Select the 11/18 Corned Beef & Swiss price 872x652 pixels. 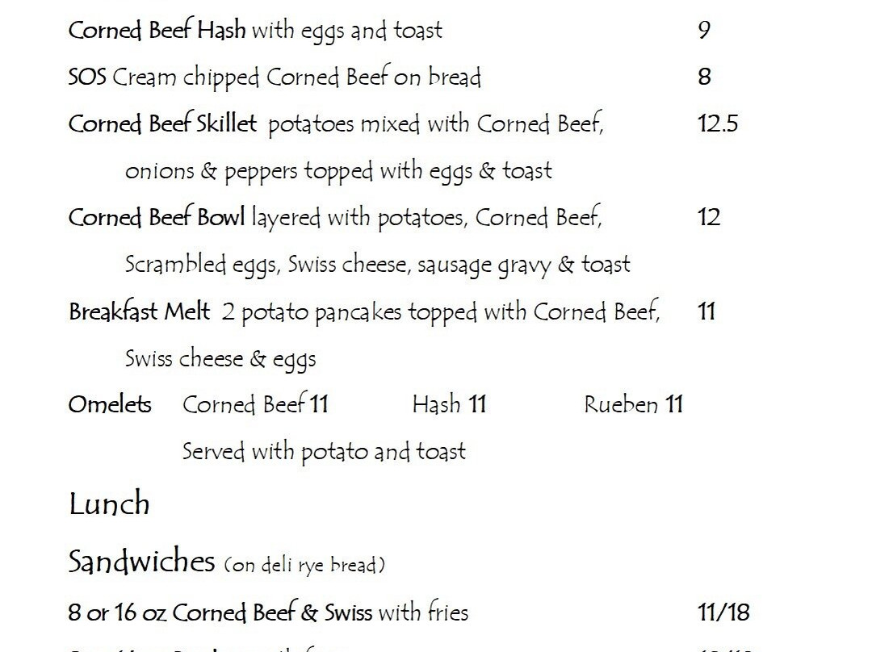(x=723, y=612)
